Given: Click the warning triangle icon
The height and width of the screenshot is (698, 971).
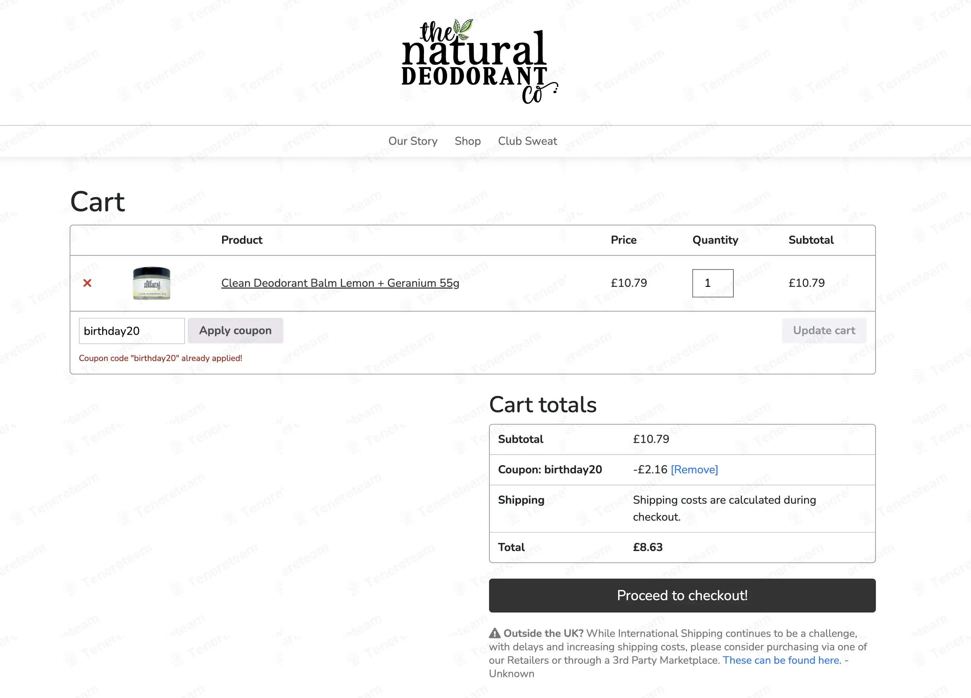Looking at the screenshot, I should point(494,633).
